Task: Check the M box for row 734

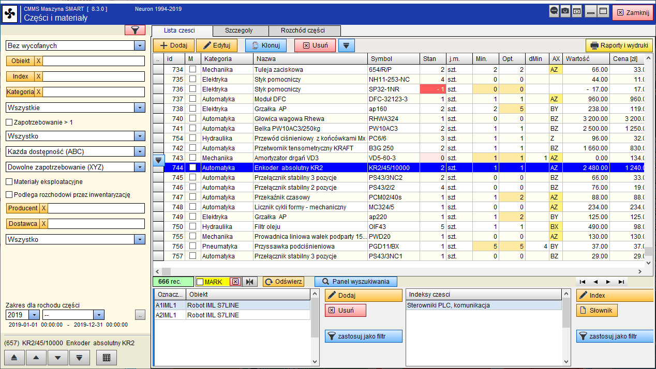Action: [192, 69]
